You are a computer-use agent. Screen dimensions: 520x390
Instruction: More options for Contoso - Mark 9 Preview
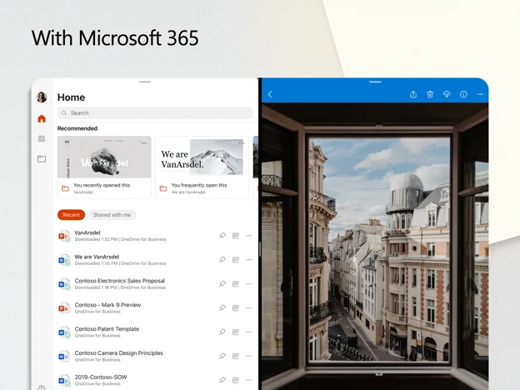(x=249, y=307)
